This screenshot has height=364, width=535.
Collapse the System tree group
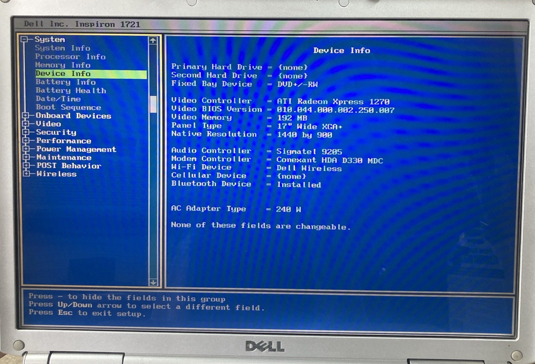[x=24, y=40]
